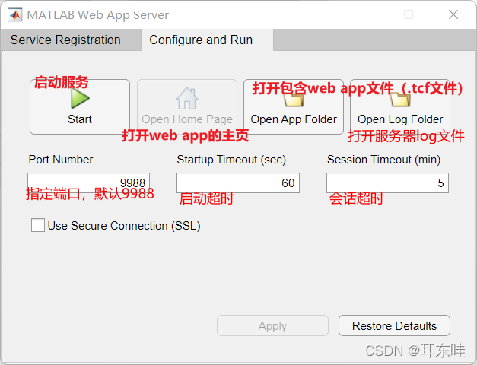The height and width of the screenshot is (365, 477).
Task: Open the Home Page house icon
Action: [187, 98]
